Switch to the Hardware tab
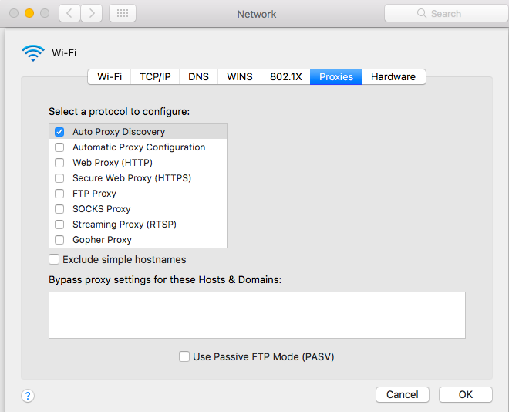509x412 pixels. [x=393, y=76]
